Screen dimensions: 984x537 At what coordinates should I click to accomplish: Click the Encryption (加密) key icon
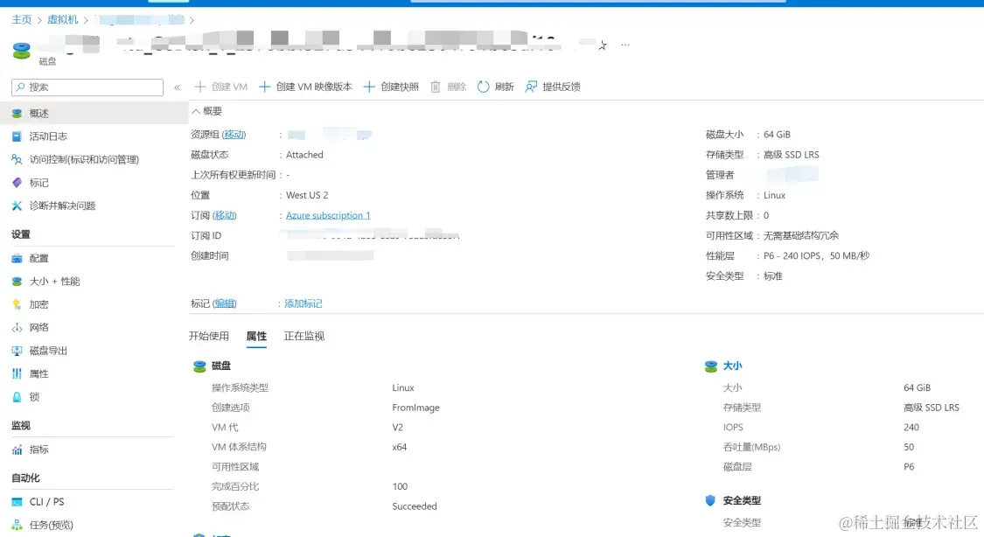click(x=17, y=305)
